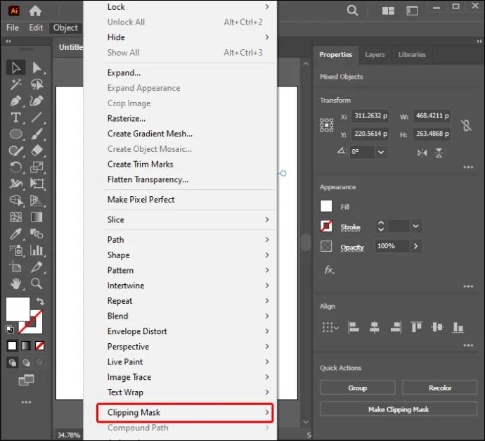Open the File menu
Image resolution: width=485 pixels, height=441 pixels.
(x=13, y=27)
